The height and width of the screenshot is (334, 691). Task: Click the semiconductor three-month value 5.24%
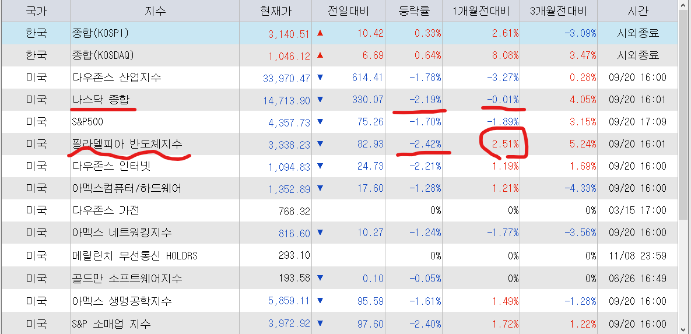click(583, 144)
